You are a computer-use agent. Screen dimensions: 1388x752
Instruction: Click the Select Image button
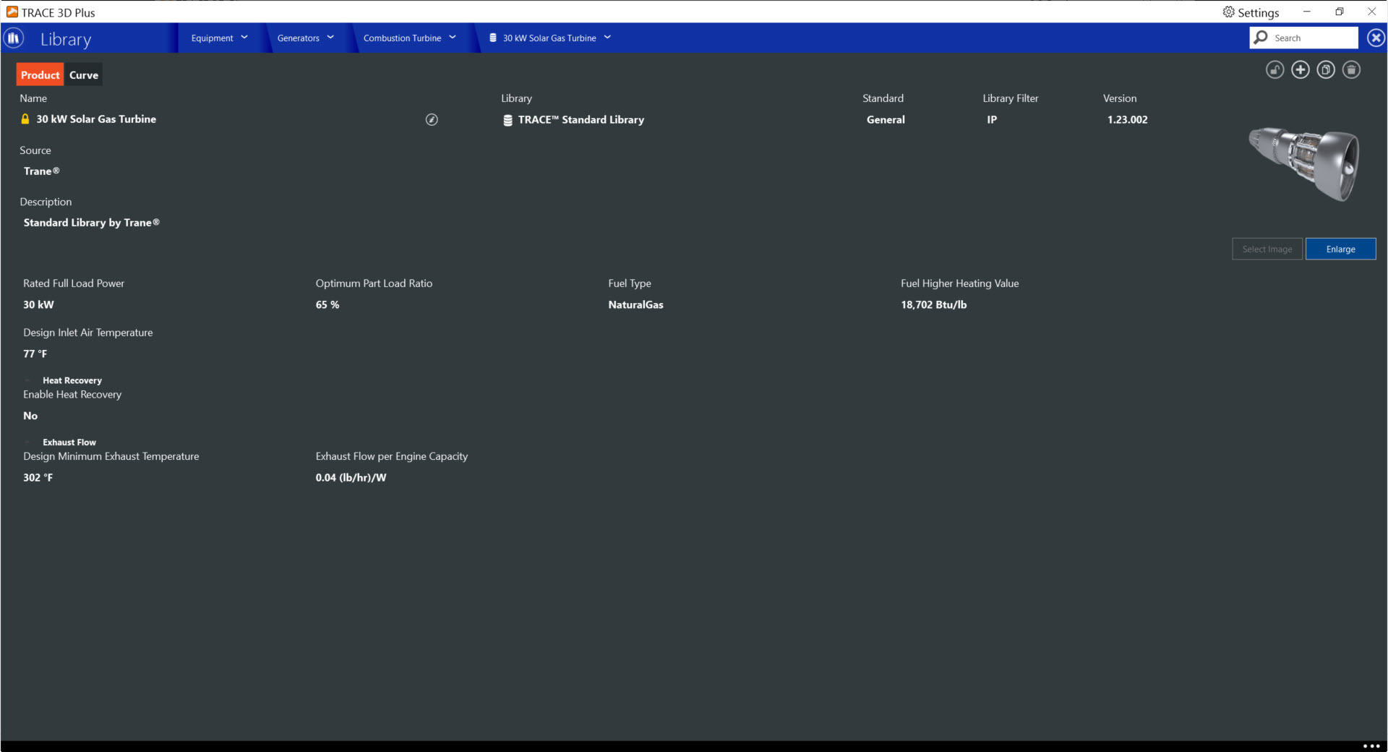(1267, 249)
